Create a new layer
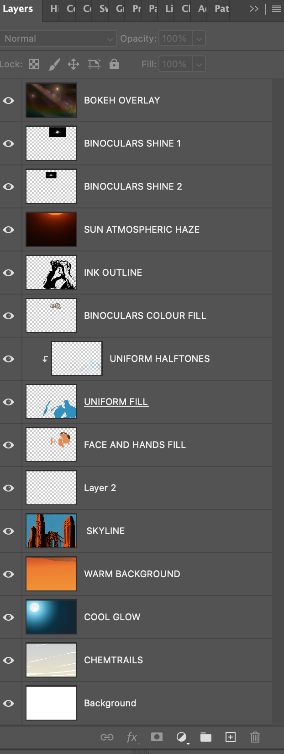This screenshot has width=284, height=754. tap(231, 737)
